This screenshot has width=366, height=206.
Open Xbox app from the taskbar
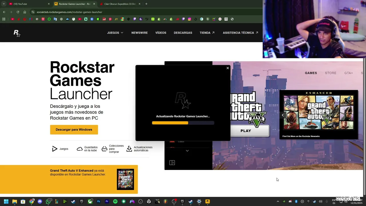(90, 201)
